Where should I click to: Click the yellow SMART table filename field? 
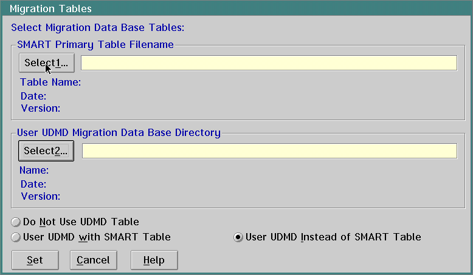(x=269, y=63)
